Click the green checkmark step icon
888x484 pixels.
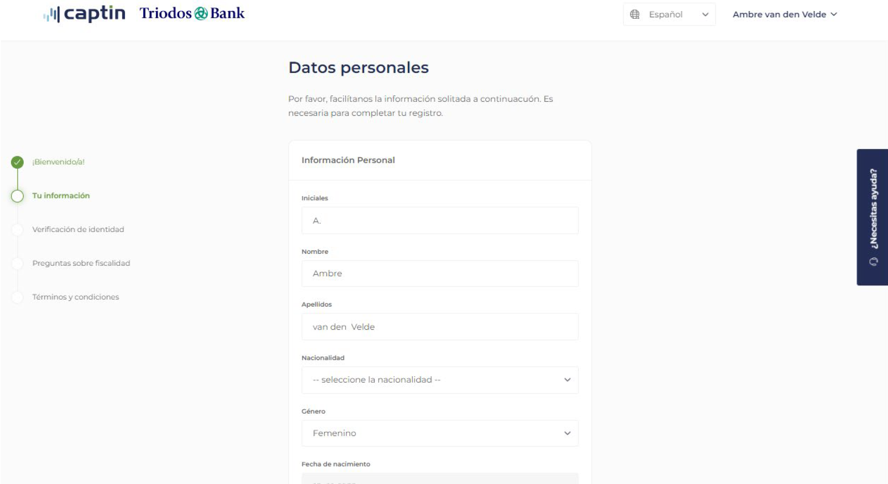coord(17,162)
